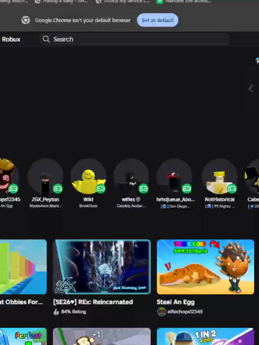Open [SE26] REx: Reincarnated title link

[93, 302]
